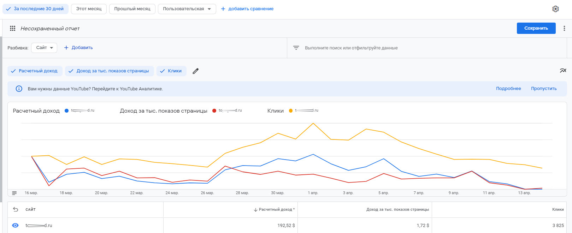This screenshot has height=233, width=572.
Task: Click the Подробнее link
Action: coord(508,89)
